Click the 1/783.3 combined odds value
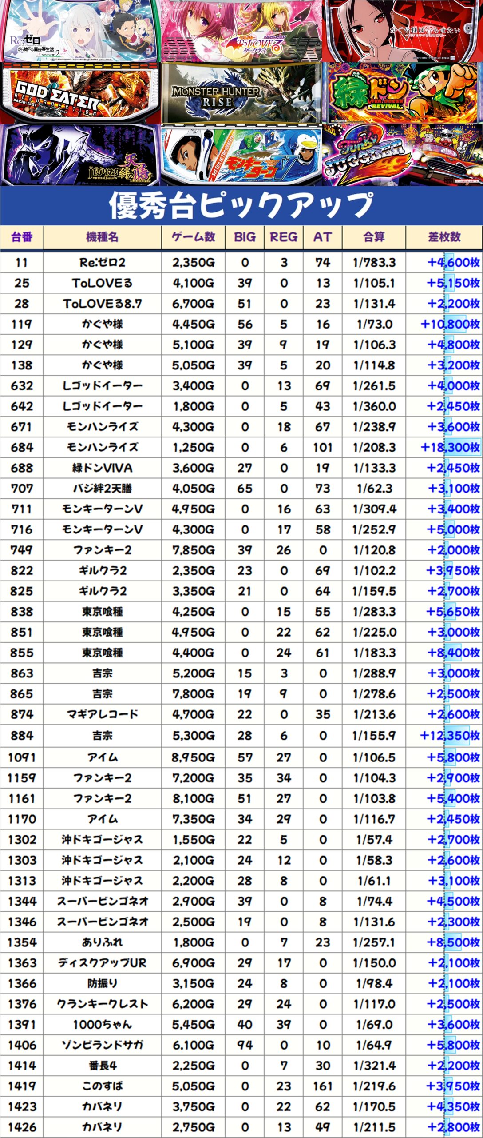Screen dimensions: 483x1138 pos(374,263)
